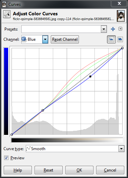This screenshot has width=128, height=178.
Task: Click the blue cylinder channel icon
Action: tap(24, 39)
